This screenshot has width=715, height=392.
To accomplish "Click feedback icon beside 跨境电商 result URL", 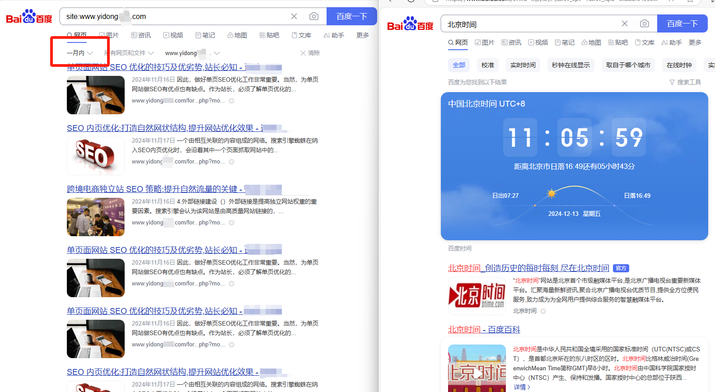I will (231, 223).
